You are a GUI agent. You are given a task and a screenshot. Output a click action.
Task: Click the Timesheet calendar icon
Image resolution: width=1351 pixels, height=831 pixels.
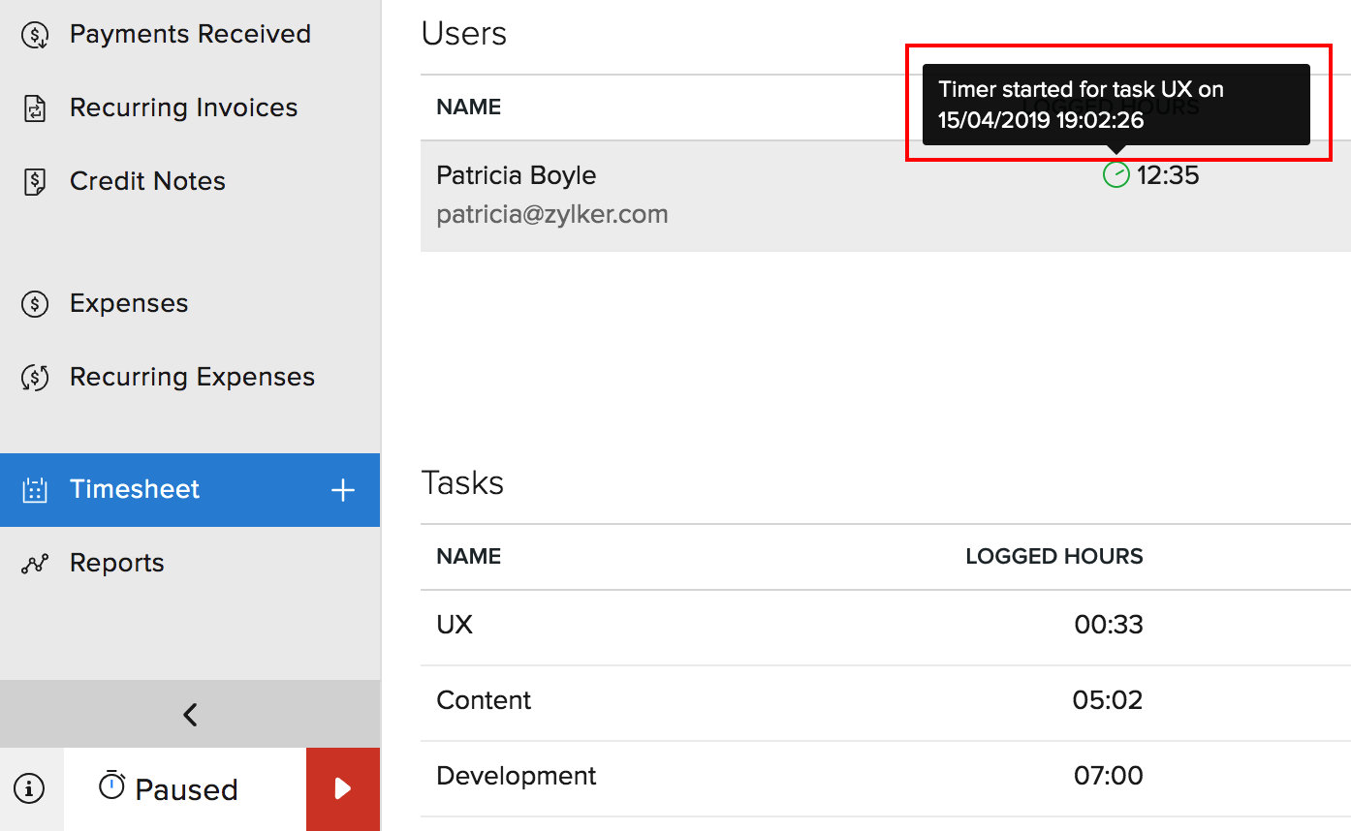point(34,489)
